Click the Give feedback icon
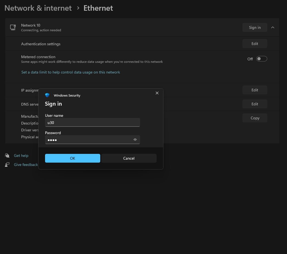This screenshot has height=254, width=287. coord(7,165)
